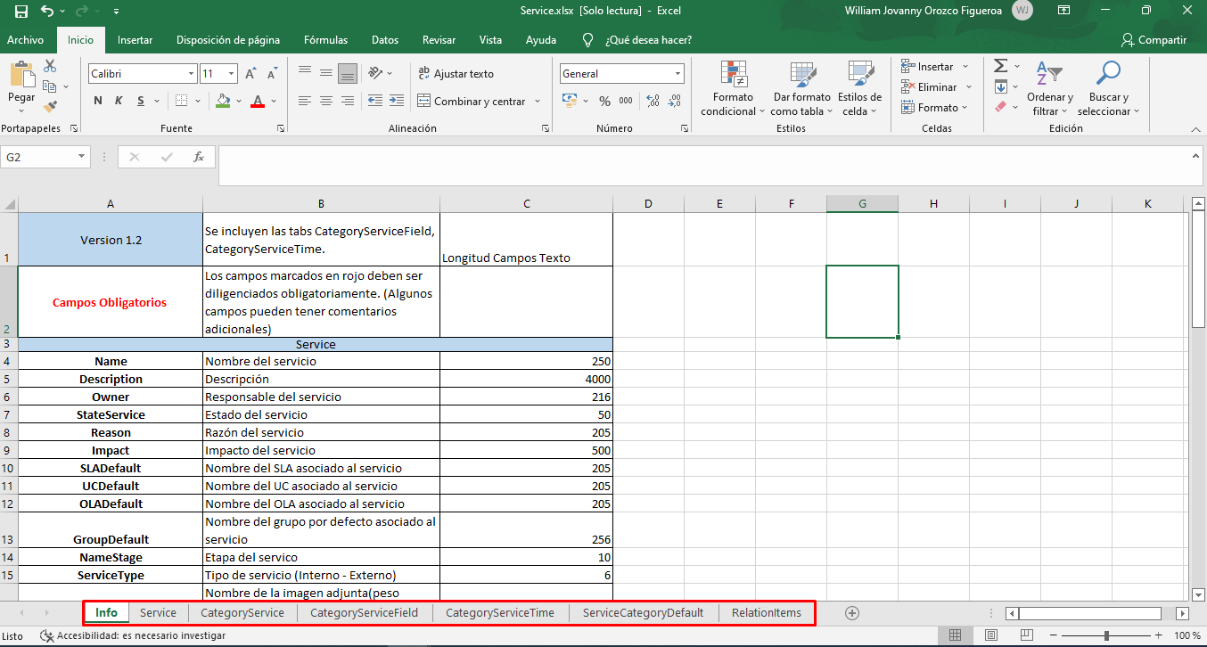
Task: Click the Undo arrow icon
Action: 47,12
